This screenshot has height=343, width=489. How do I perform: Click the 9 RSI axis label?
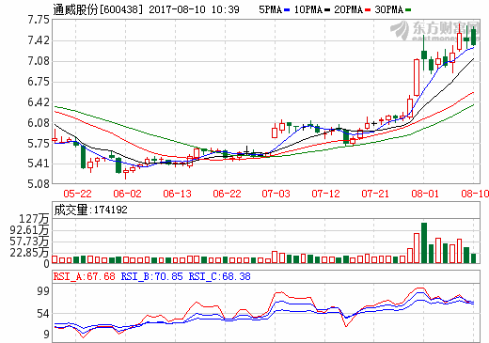46,335
